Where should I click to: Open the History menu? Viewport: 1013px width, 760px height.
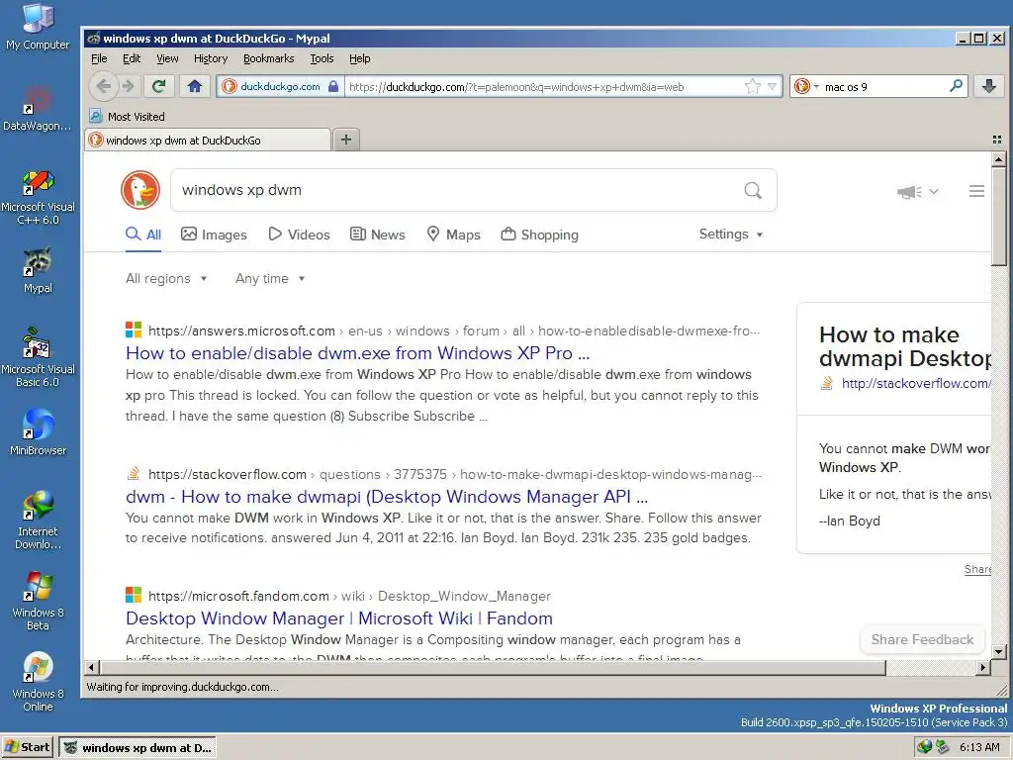click(x=211, y=58)
